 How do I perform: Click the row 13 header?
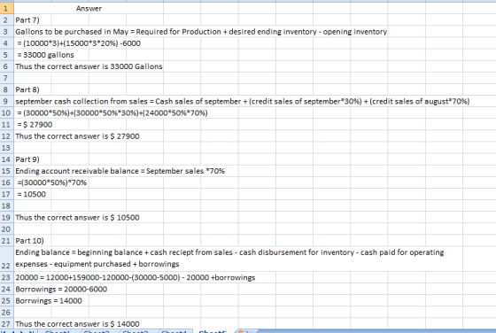pyautogui.click(x=6, y=148)
